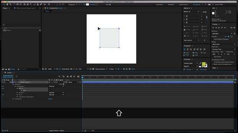
Task: Collapse the Rectangle 1 group
Action: click(15, 86)
